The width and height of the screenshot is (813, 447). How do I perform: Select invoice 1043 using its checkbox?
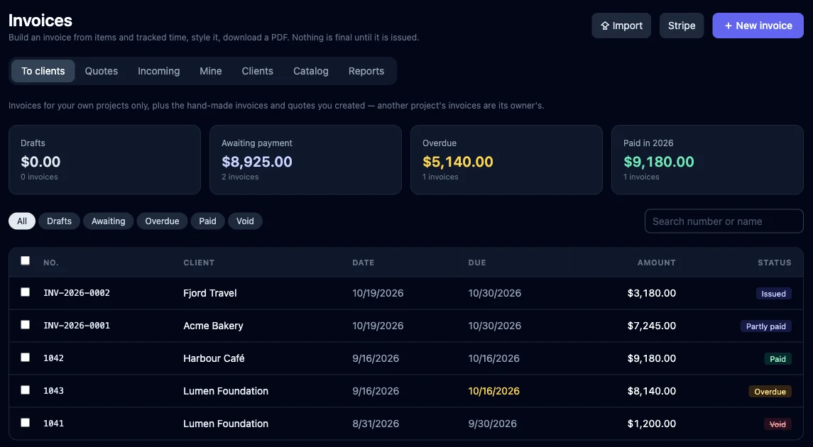(x=25, y=390)
